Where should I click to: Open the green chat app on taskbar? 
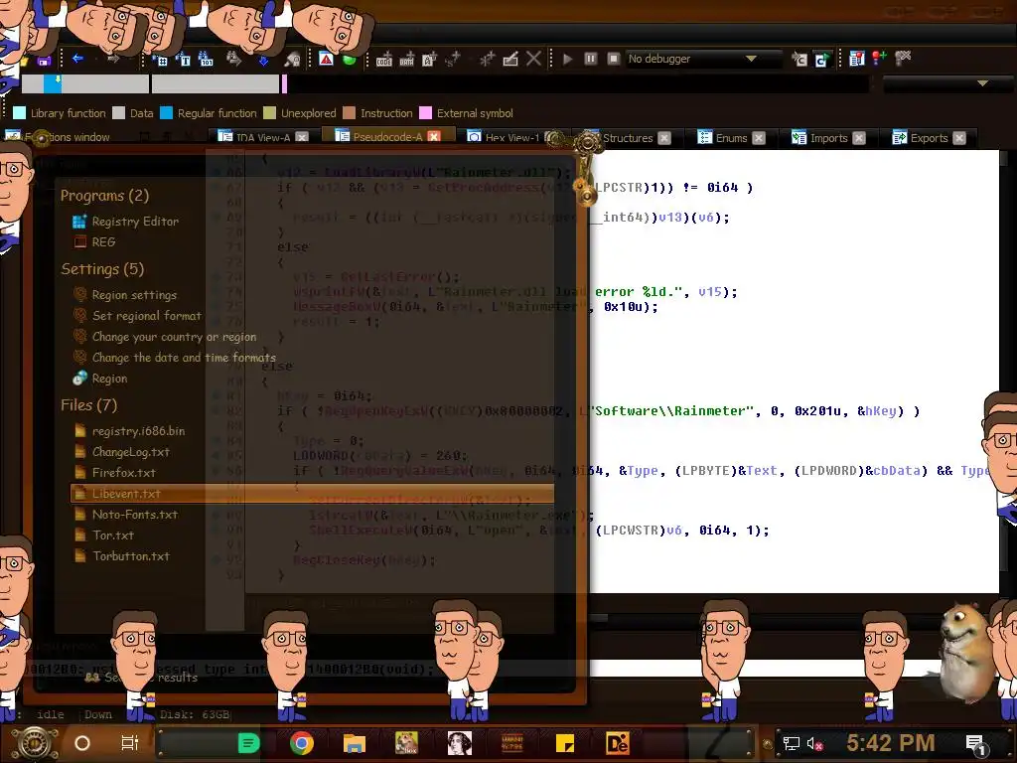tap(249, 743)
